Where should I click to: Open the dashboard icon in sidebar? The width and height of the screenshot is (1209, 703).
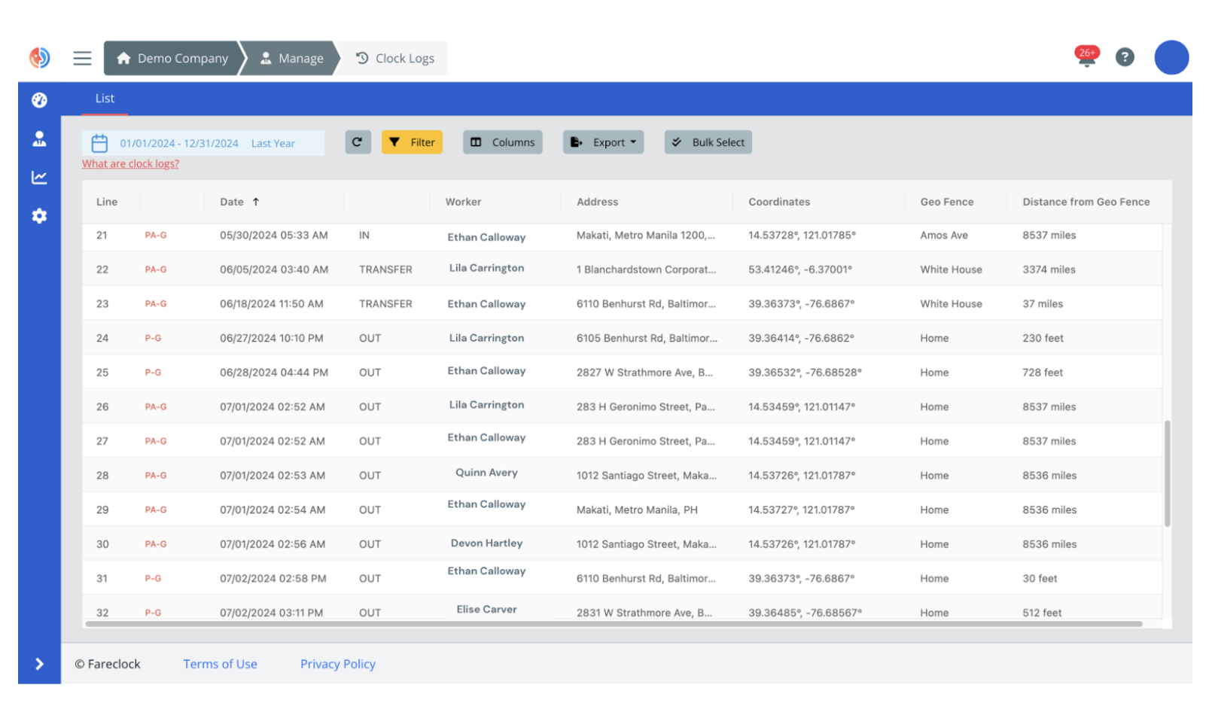[x=39, y=100]
